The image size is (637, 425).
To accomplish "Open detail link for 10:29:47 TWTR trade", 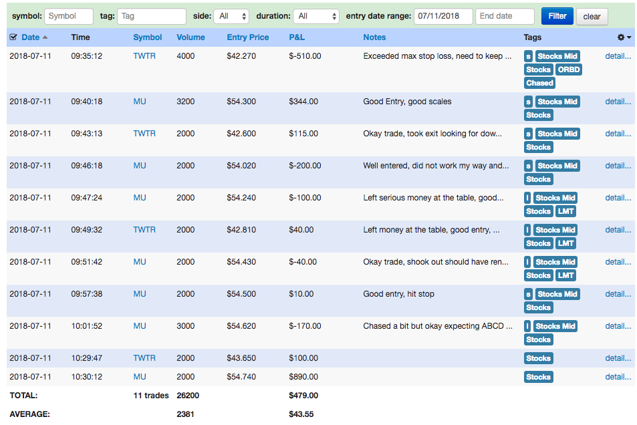I will tap(618, 358).
